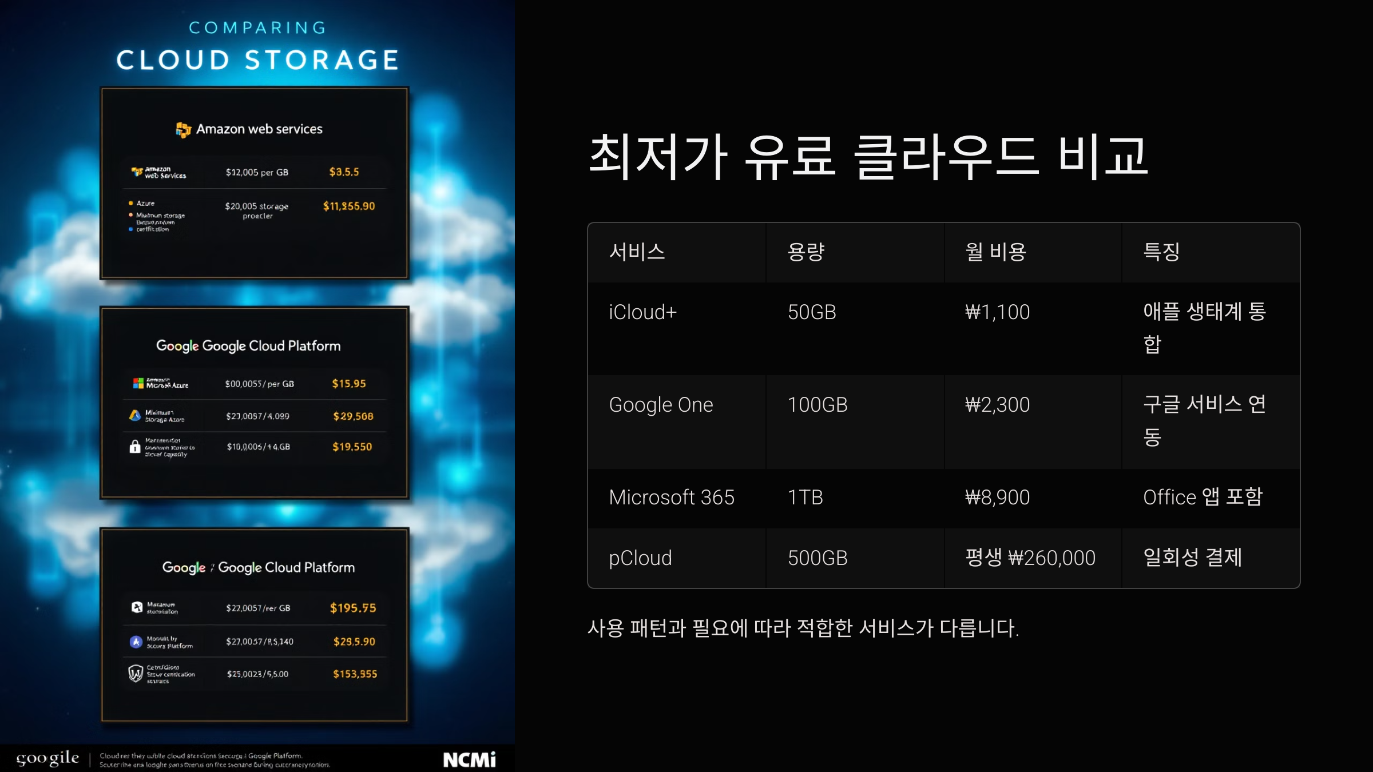Click the 최저가 유료 클라우드 비교 heading

pos(868,156)
